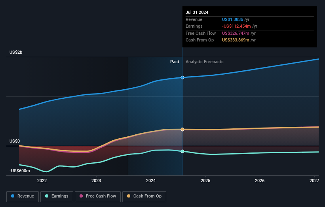Click the teal Earnings data point marker
The height and width of the screenshot is (207, 325).
pyautogui.click(x=182, y=151)
